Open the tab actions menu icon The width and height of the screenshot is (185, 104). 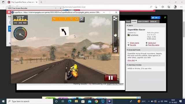3,2
